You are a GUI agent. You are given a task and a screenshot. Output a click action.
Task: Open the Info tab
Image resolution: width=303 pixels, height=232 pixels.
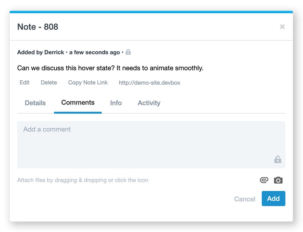116,103
